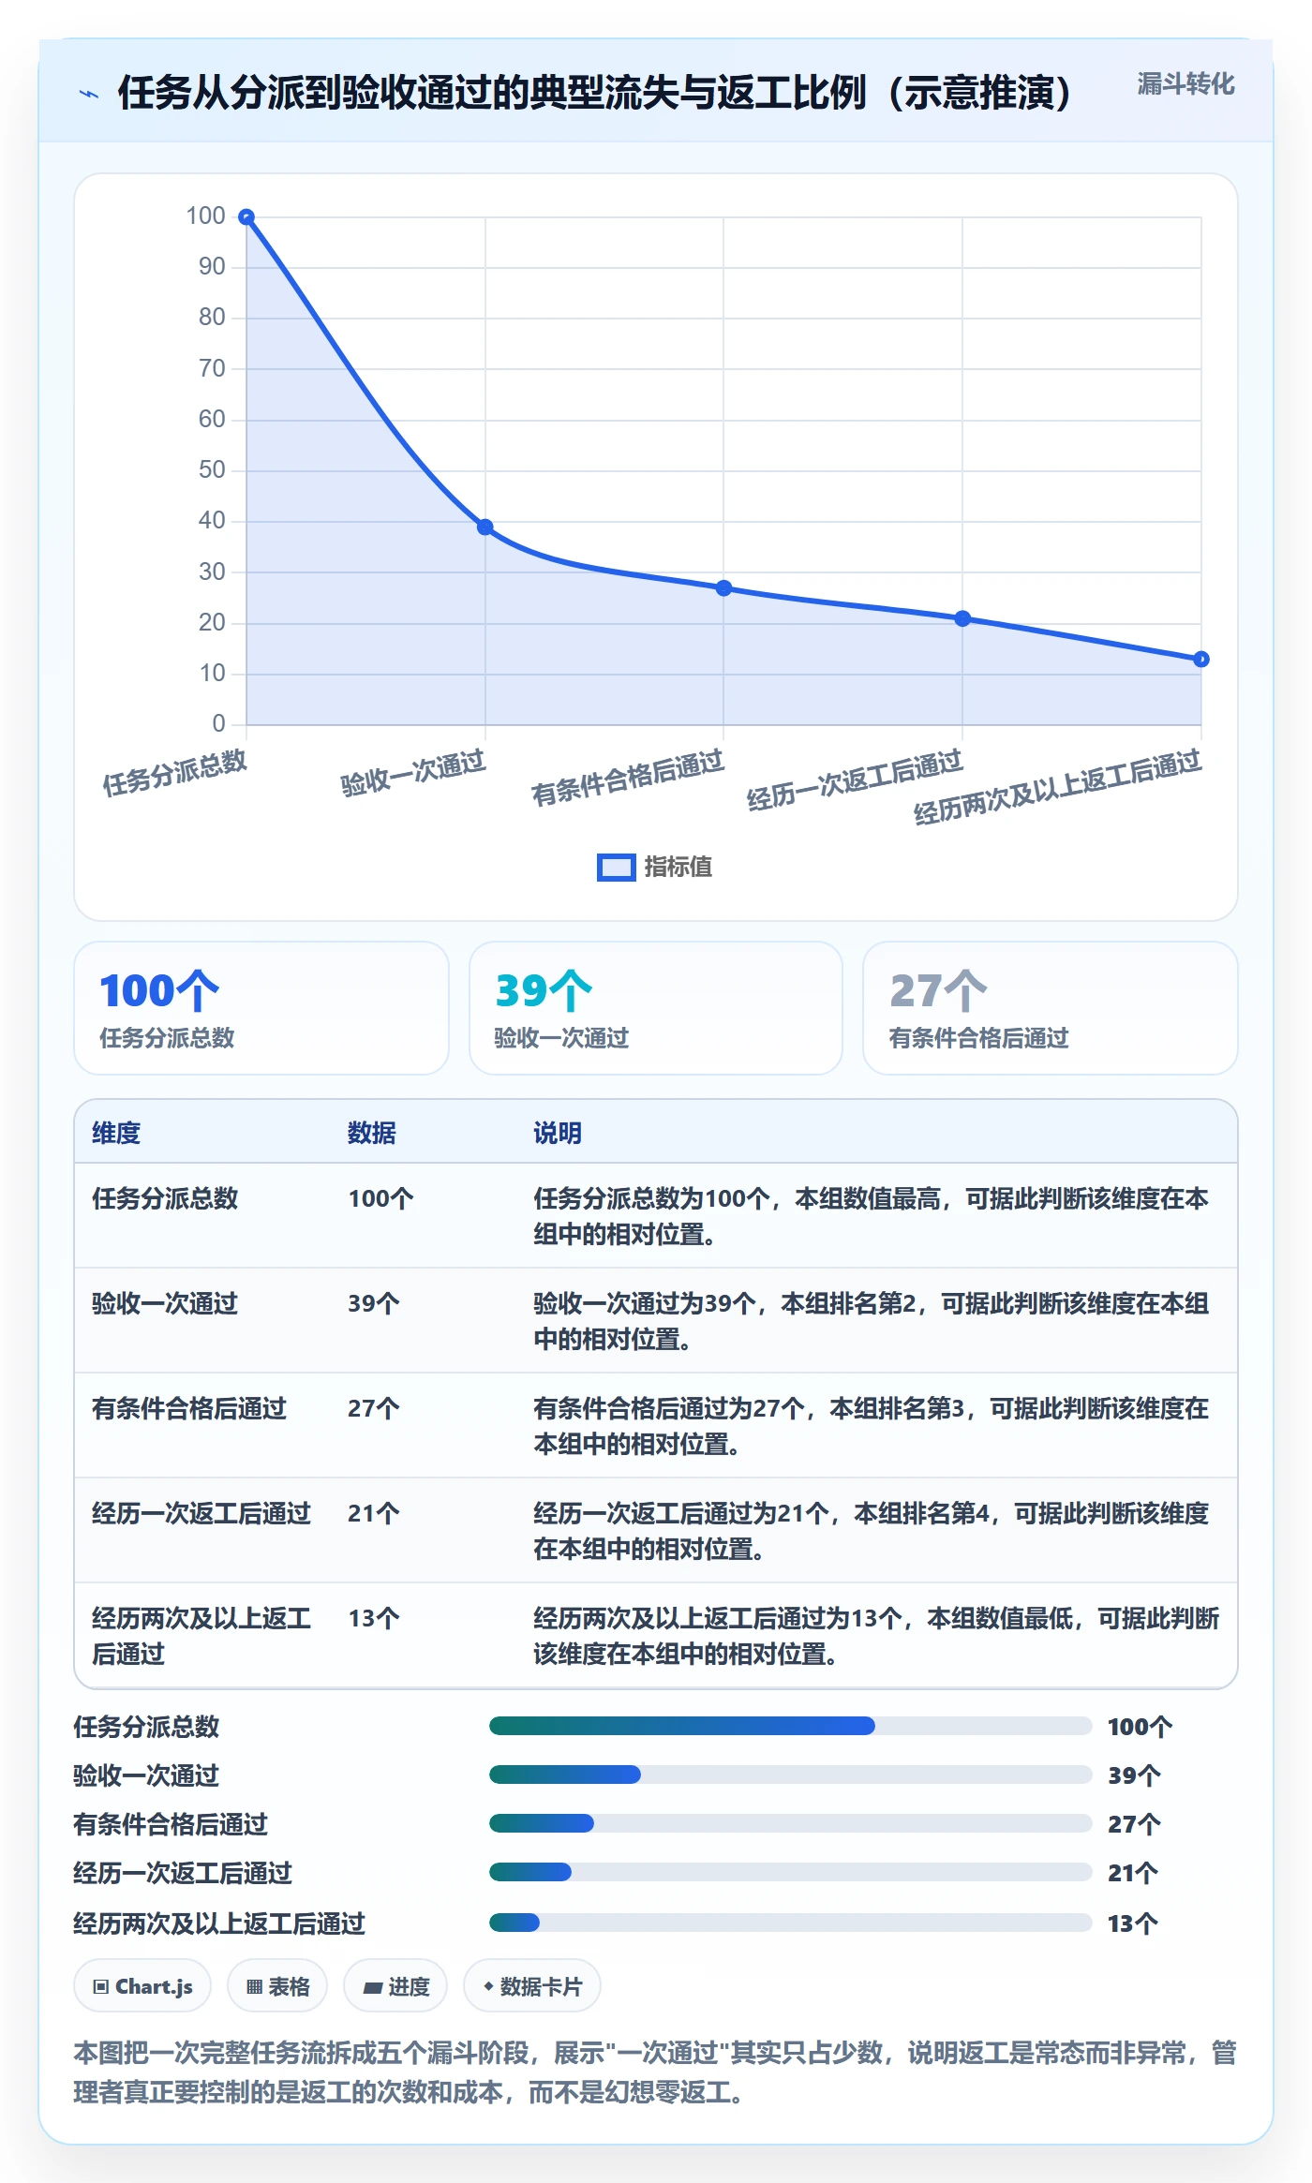Click the description mentioning 本组排名第3
Screen dimensions: 1312x2183
click(x=872, y=1426)
